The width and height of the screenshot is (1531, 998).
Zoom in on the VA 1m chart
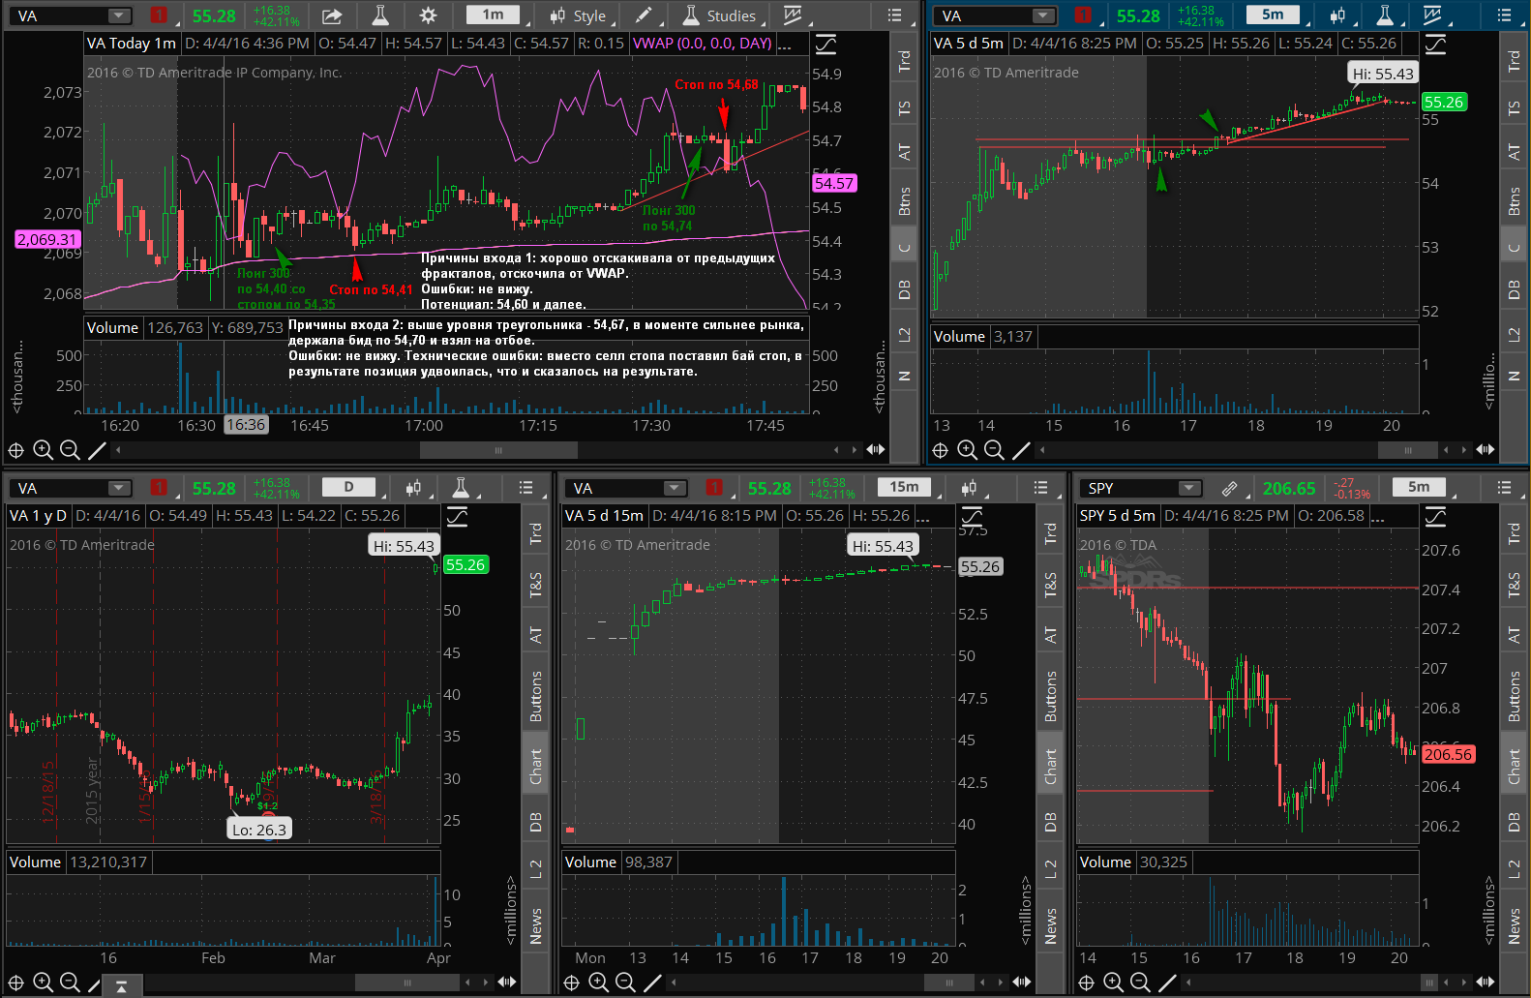pyautogui.click(x=43, y=450)
